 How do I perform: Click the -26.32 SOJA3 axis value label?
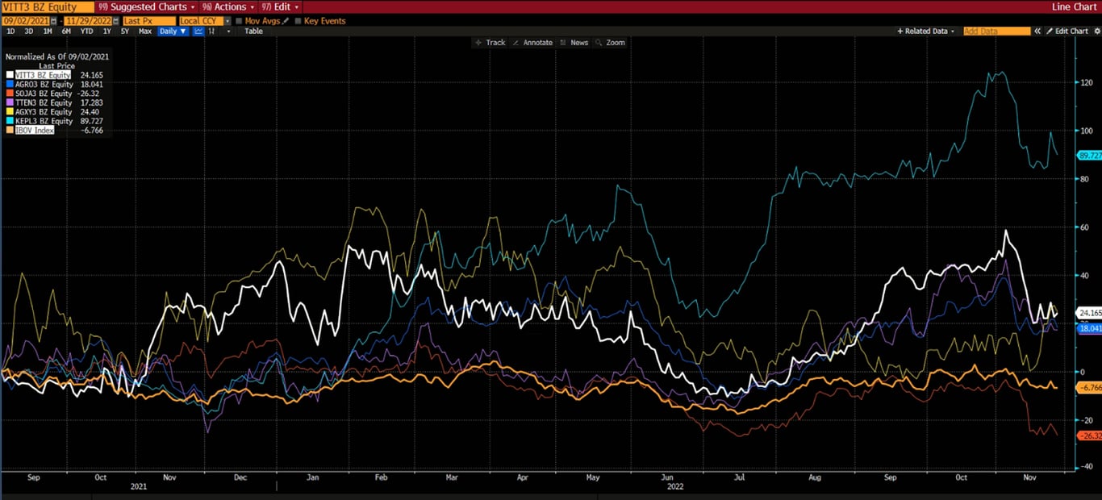[x=1090, y=435]
